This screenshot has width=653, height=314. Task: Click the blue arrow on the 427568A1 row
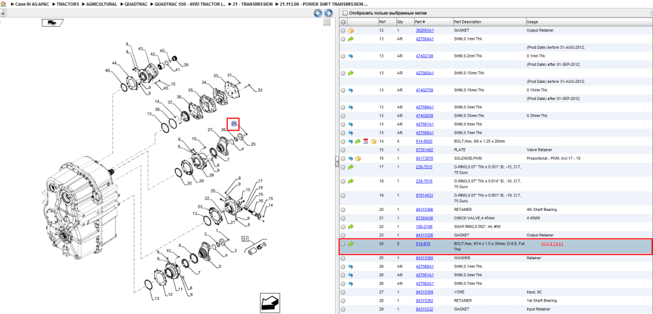click(351, 133)
